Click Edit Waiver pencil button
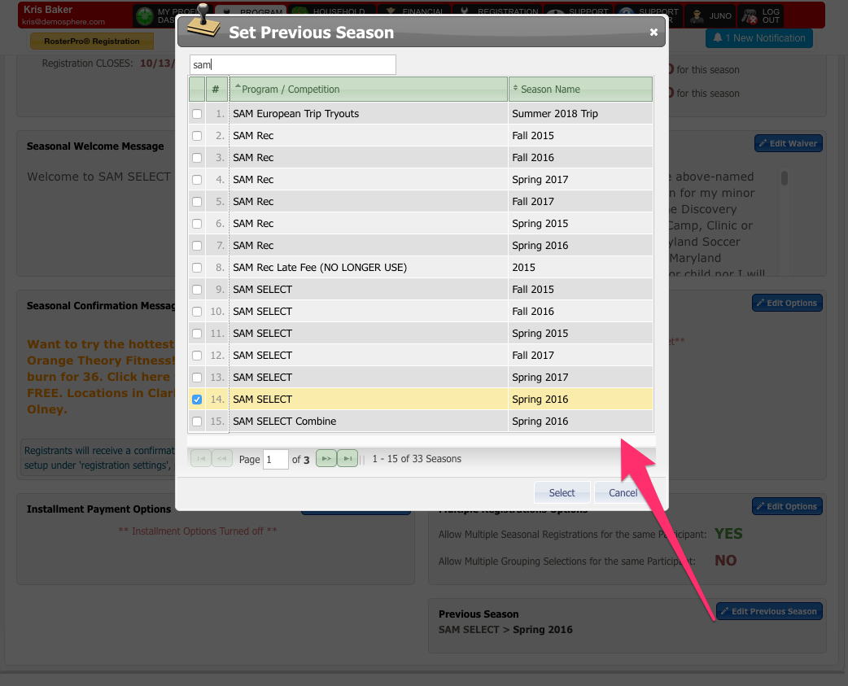 [x=788, y=143]
